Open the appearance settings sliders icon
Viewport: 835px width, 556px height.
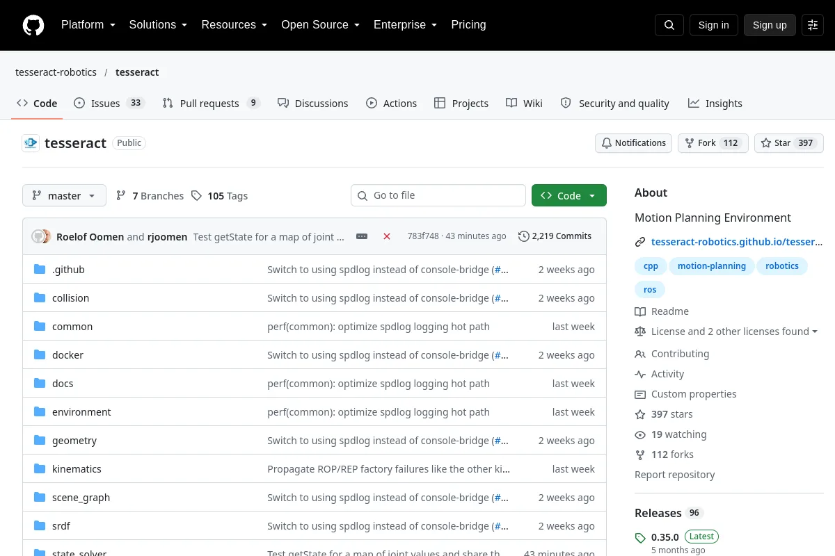tap(813, 25)
